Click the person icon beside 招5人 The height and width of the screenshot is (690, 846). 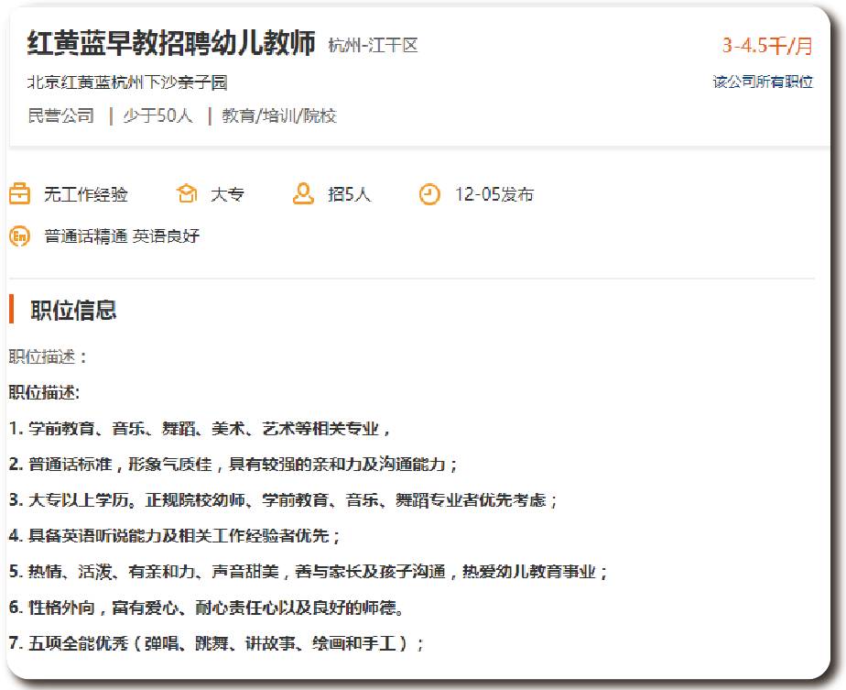(303, 194)
